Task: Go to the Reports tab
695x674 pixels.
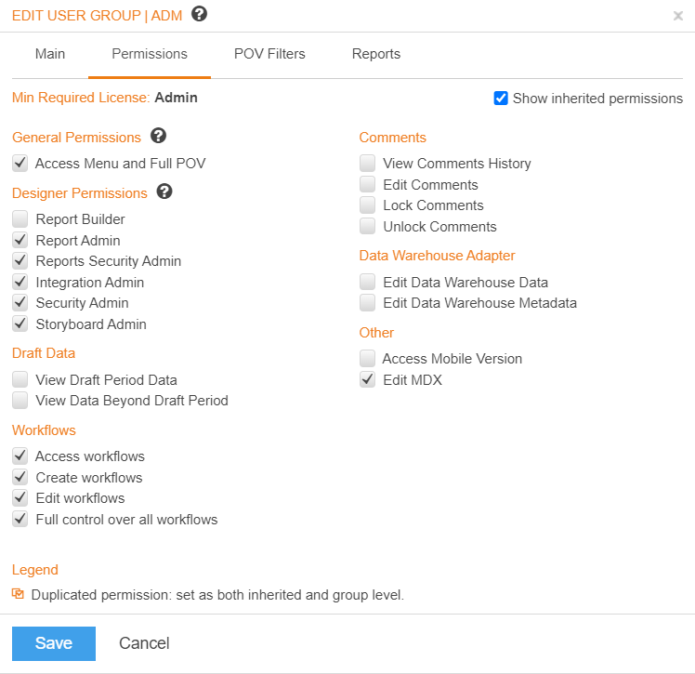Action: (376, 54)
